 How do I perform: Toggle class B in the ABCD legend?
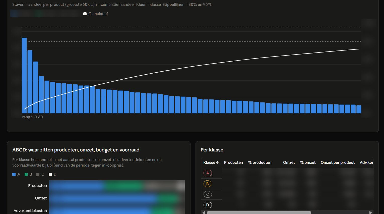[28, 174]
